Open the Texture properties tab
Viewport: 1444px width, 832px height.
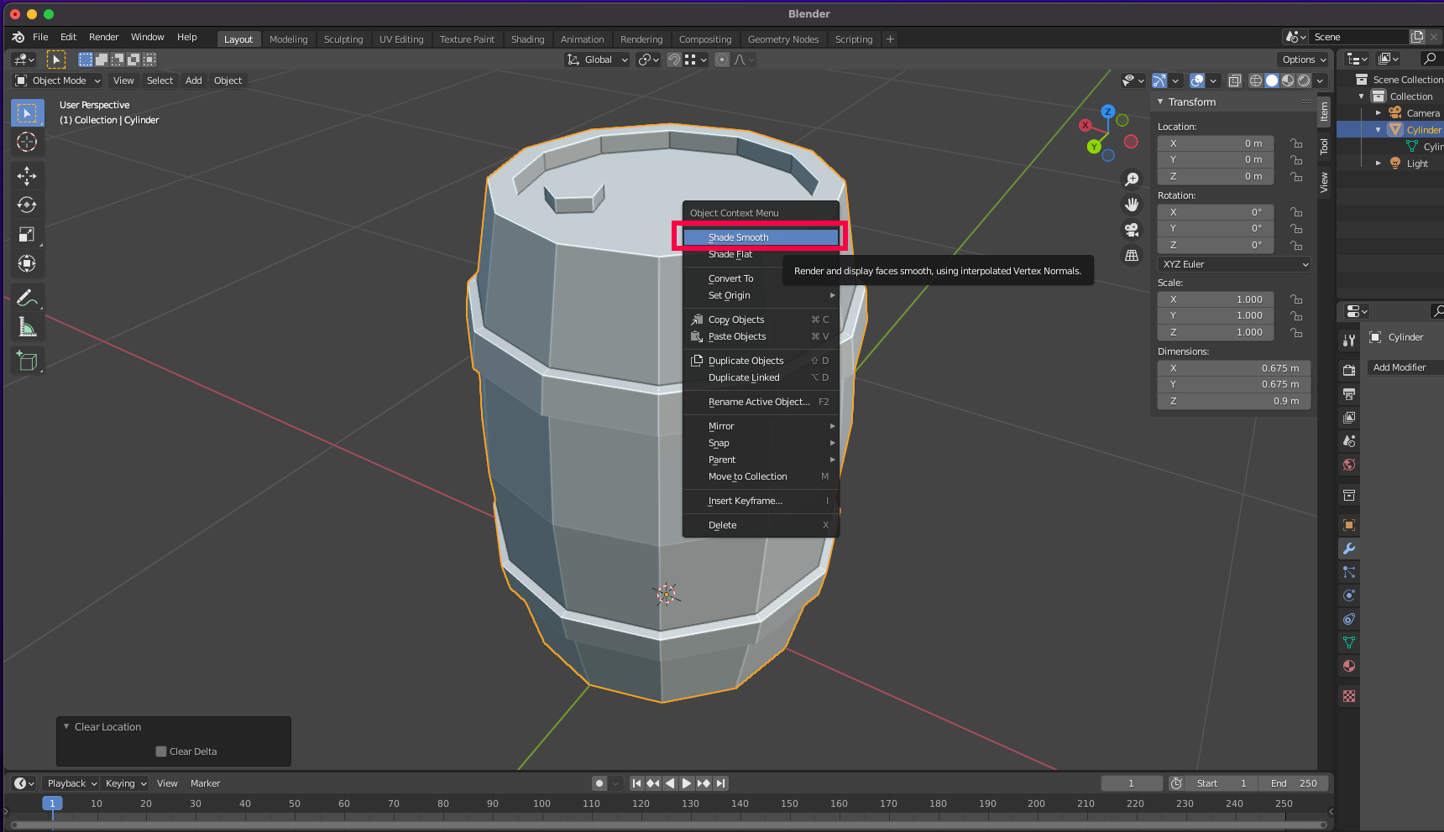pyautogui.click(x=1349, y=696)
